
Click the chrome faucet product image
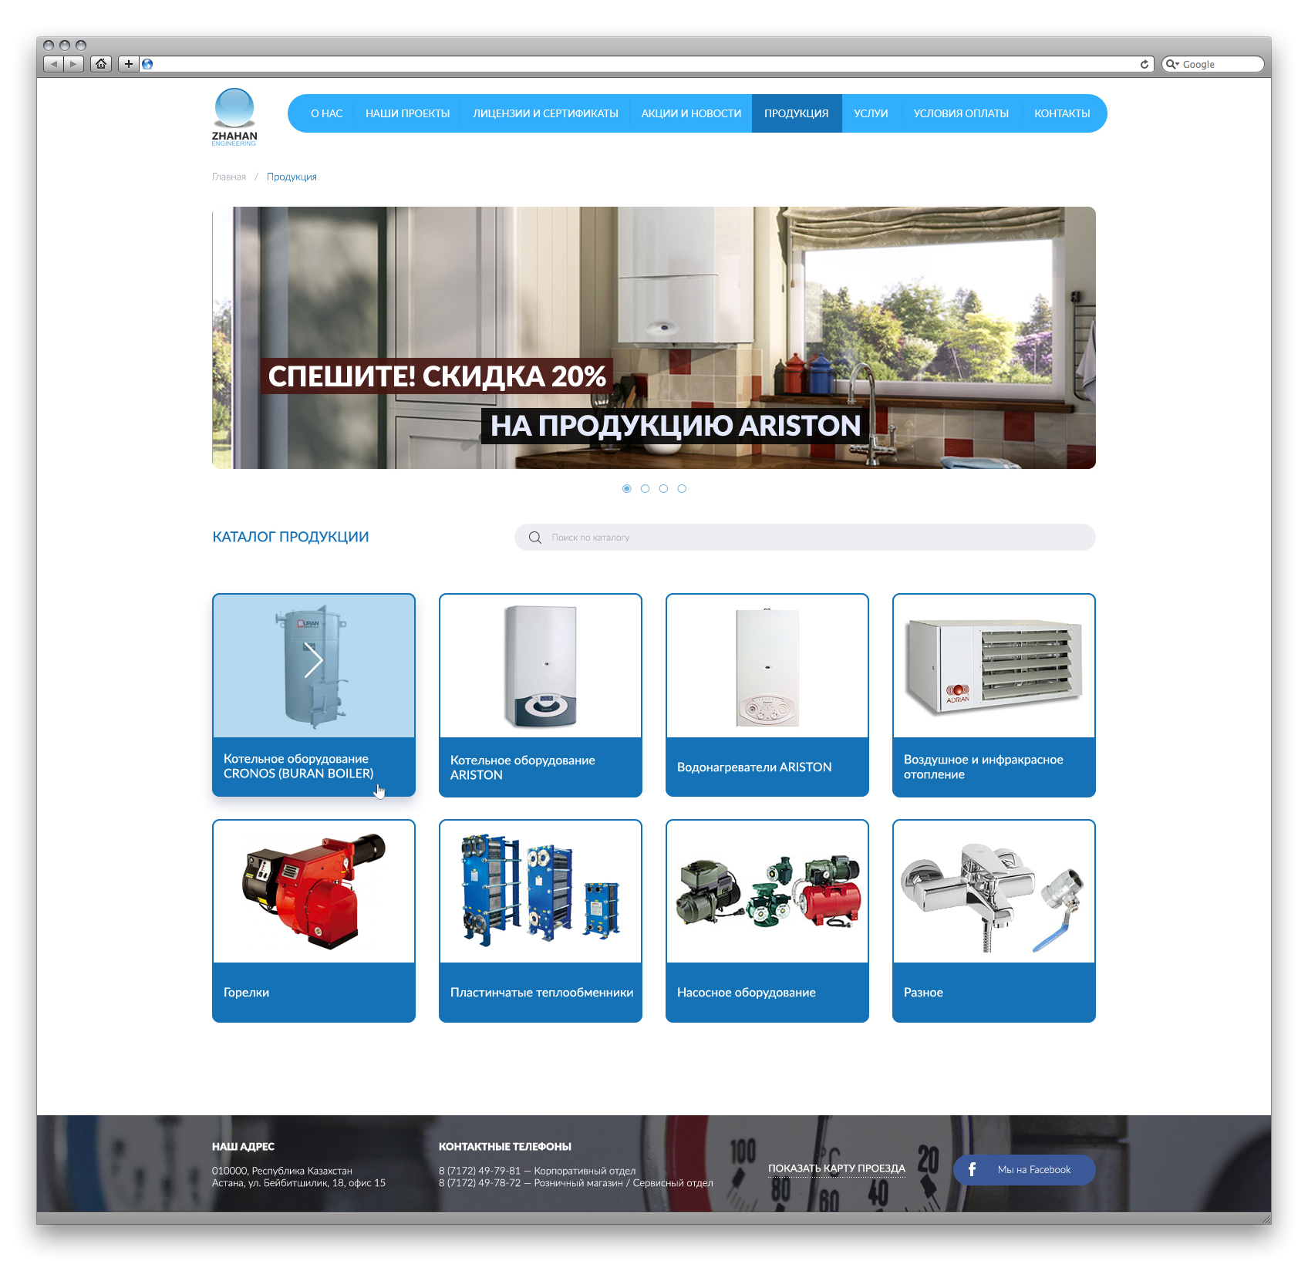pyautogui.click(x=994, y=897)
